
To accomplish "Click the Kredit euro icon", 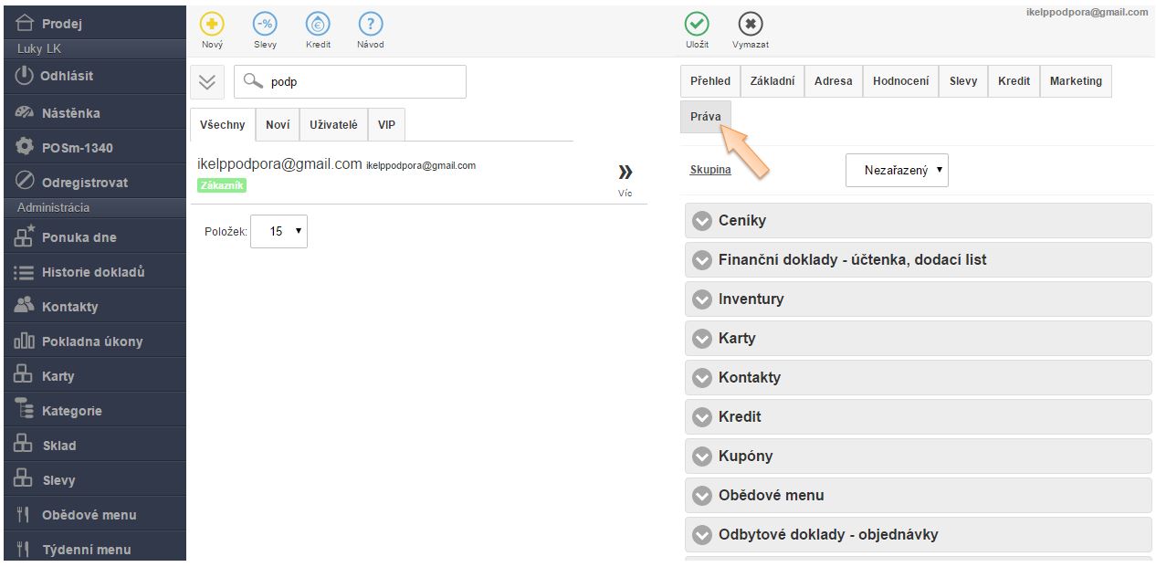I will pyautogui.click(x=318, y=25).
